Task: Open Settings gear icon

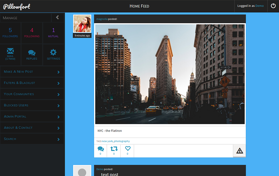Action: click(x=53, y=54)
